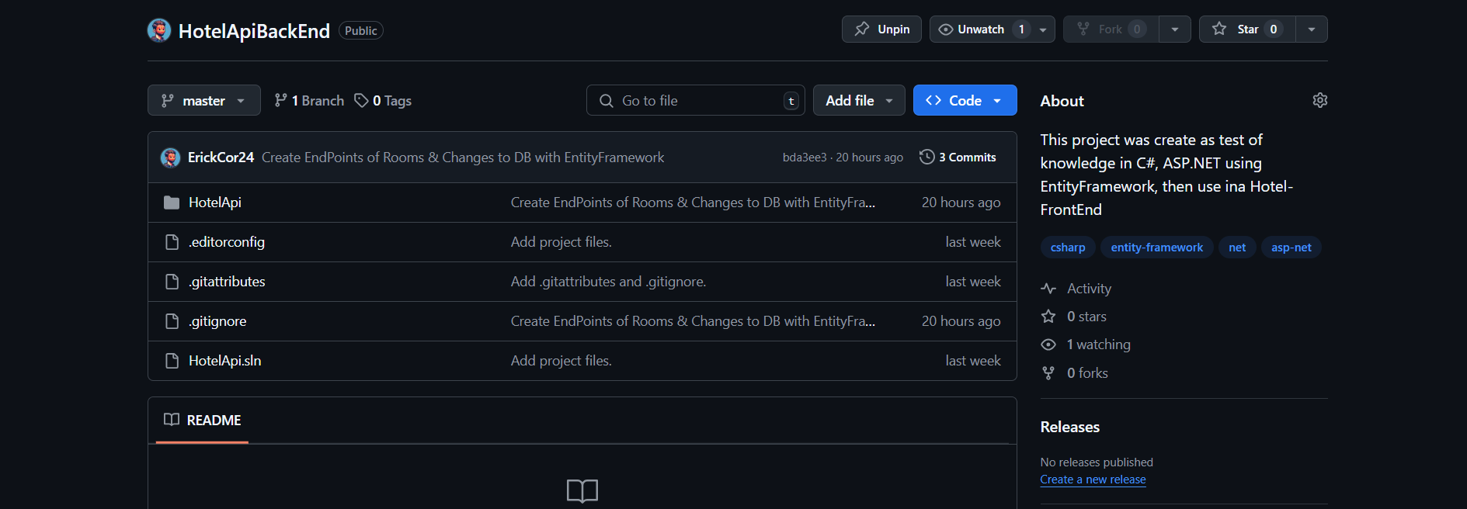Click the .editorconfig row 'last week' timestamp
This screenshot has height=509, width=1467.
973,242
